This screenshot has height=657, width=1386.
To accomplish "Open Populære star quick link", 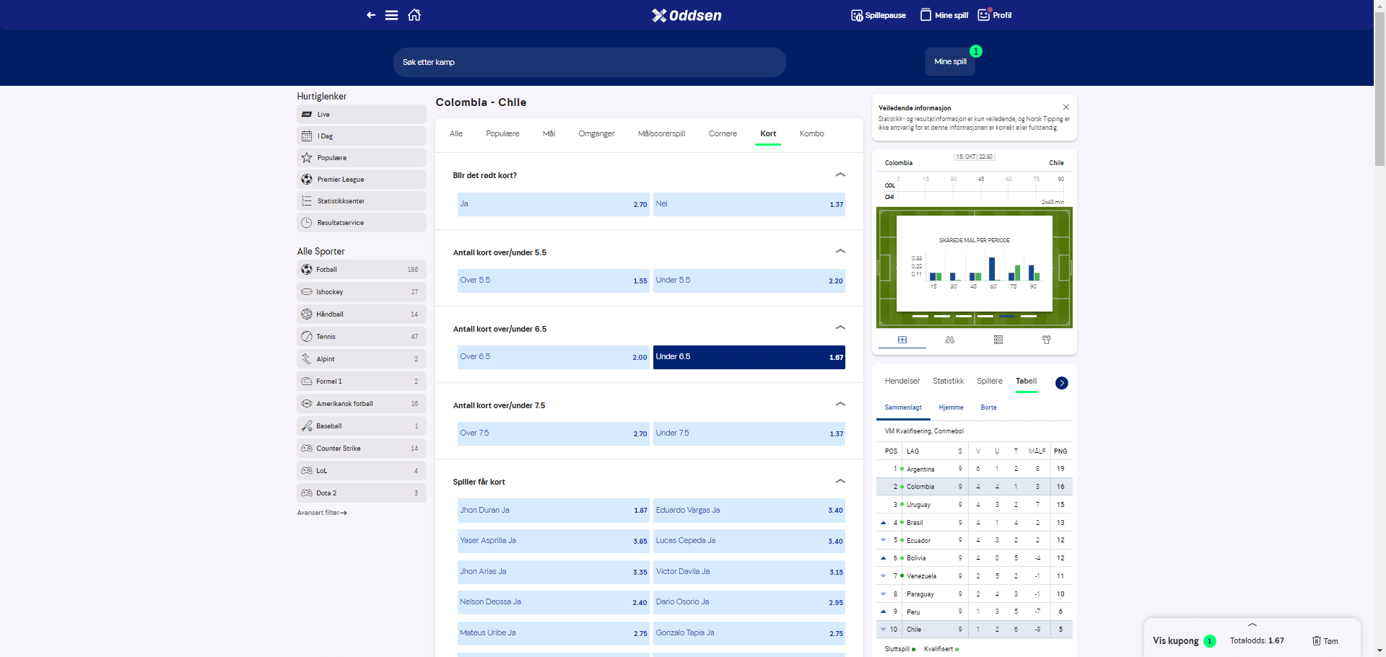I will click(362, 157).
